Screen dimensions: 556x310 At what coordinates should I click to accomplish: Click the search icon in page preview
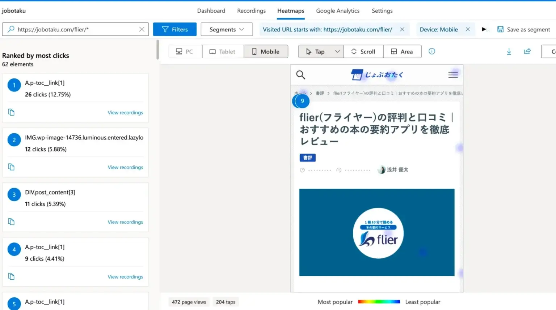coord(300,75)
